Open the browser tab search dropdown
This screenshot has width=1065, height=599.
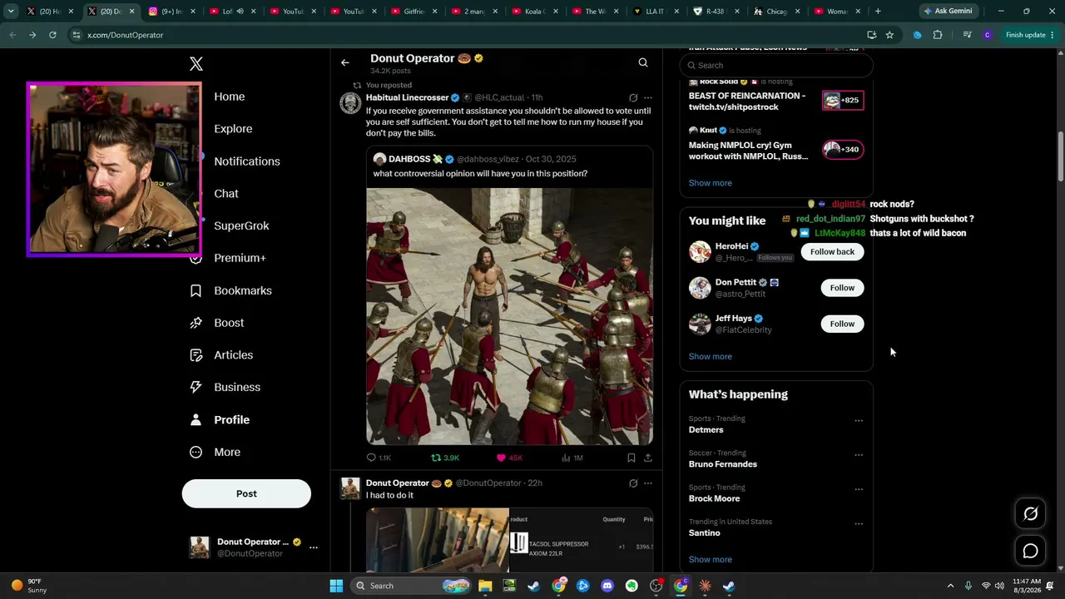(11, 12)
